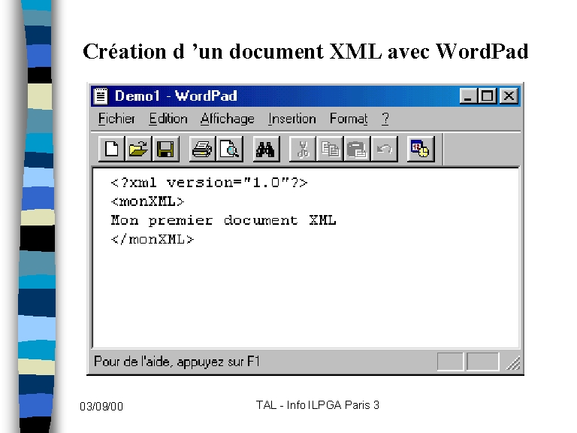Image resolution: width=577 pixels, height=433 pixels.
Task: Open the Fichier menu
Action: coord(116,119)
